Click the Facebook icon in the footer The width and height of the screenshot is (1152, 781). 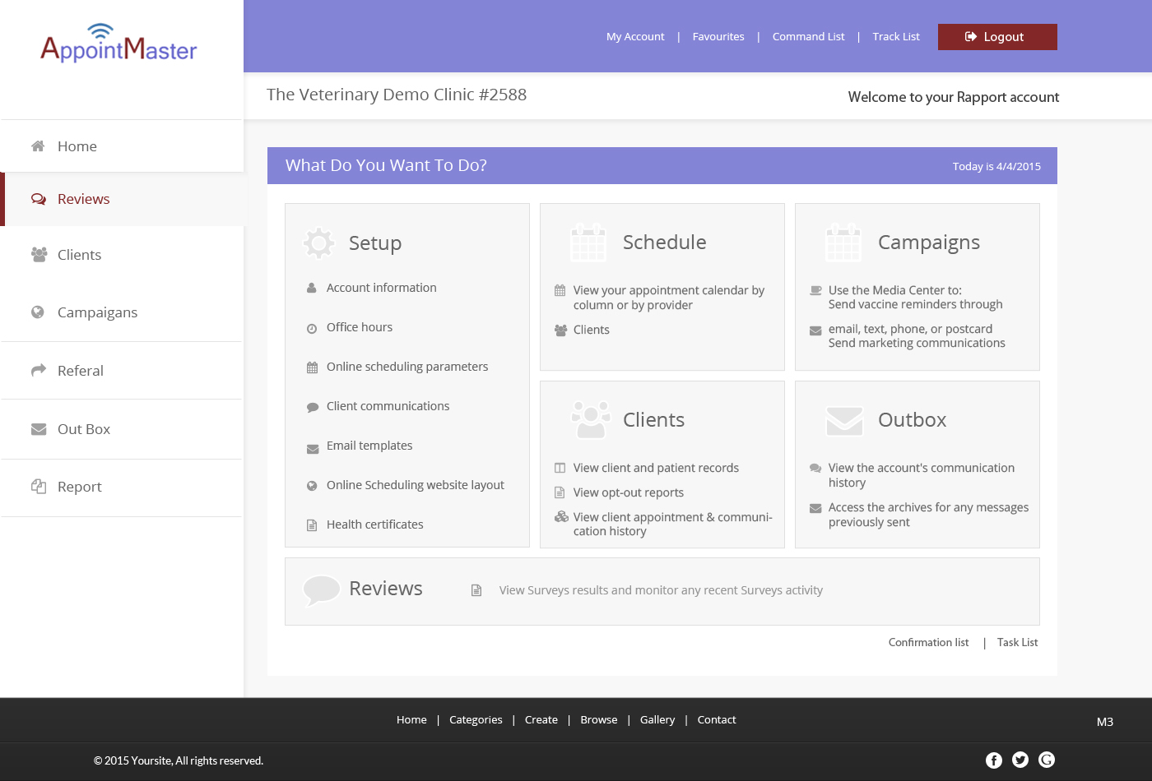[994, 760]
